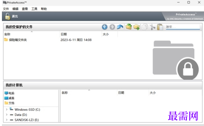The width and height of the screenshot is (204, 126).
Task: Click the 保险箱文件夹 folder icon
Action: point(6,40)
